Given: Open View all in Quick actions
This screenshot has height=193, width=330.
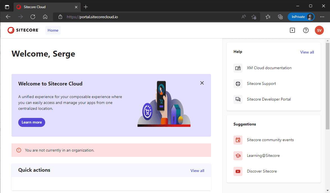Looking at the screenshot, I should click(x=197, y=171).
